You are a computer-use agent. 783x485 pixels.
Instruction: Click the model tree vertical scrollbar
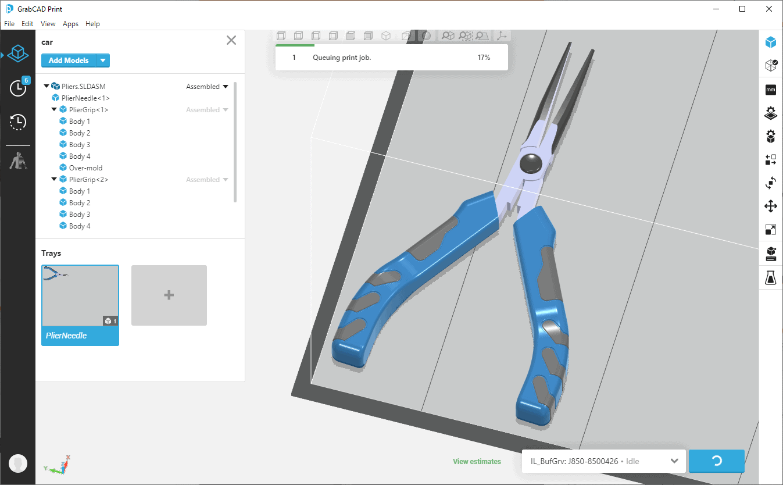235,142
